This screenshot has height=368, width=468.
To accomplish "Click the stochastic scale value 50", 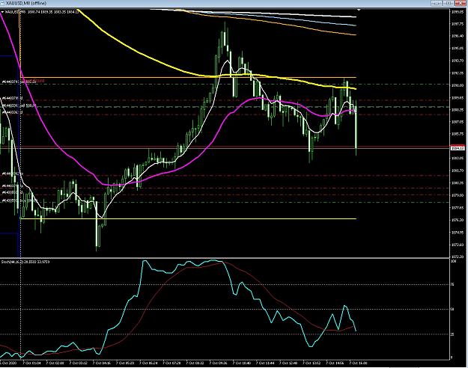I will click(x=452, y=309).
